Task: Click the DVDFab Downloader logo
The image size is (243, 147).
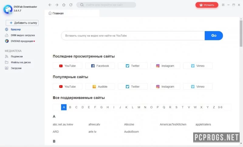Action: pos(8,9)
